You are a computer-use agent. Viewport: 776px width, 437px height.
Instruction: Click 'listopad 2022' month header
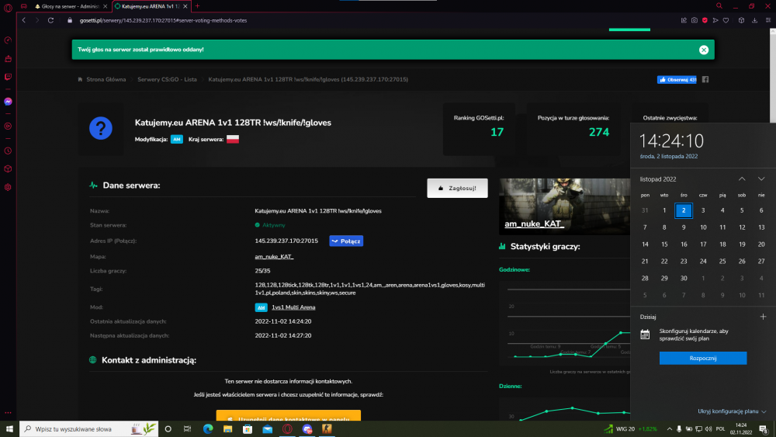tap(658, 179)
